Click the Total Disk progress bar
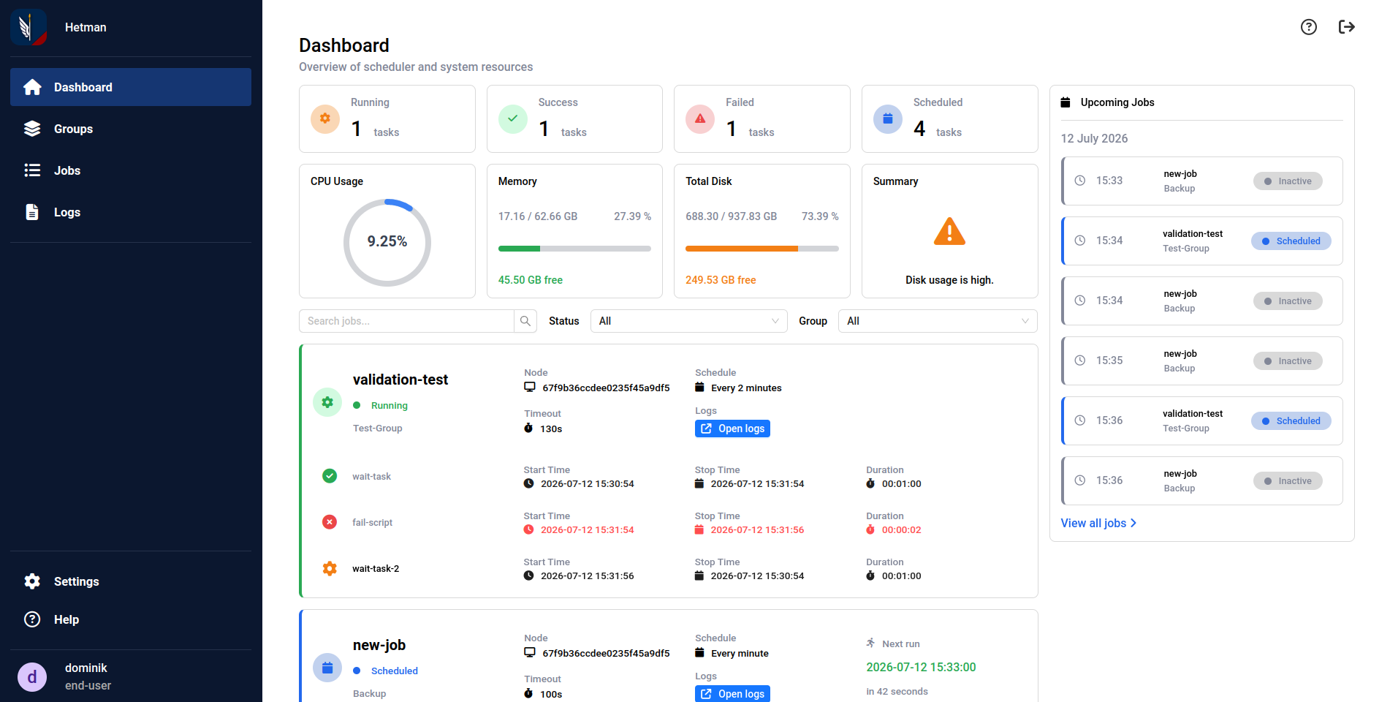The height and width of the screenshot is (702, 1390). click(762, 249)
